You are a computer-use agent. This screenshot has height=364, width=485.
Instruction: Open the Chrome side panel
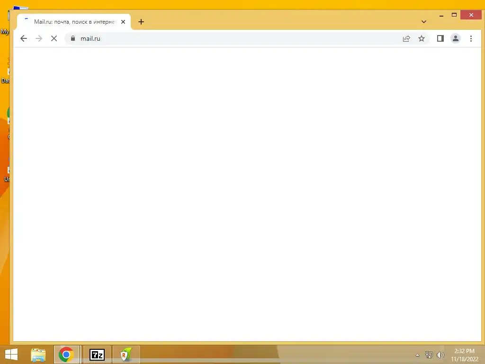click(440, 38)
